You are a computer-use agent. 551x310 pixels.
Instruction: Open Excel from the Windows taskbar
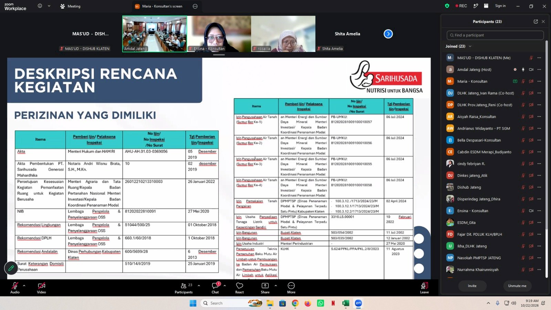(x=346, y=303)
